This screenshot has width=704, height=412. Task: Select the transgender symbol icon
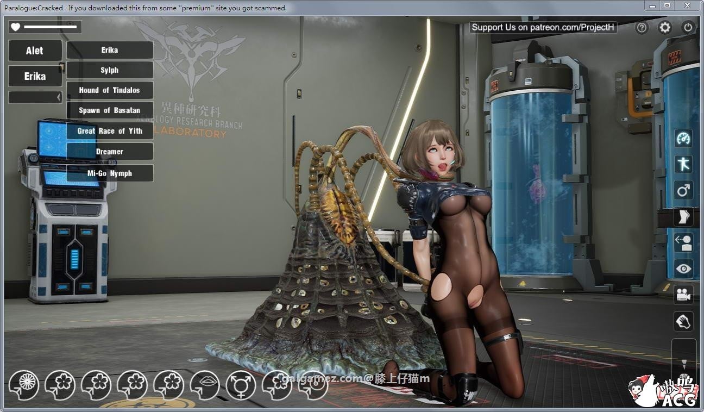[x=242, y=386]
